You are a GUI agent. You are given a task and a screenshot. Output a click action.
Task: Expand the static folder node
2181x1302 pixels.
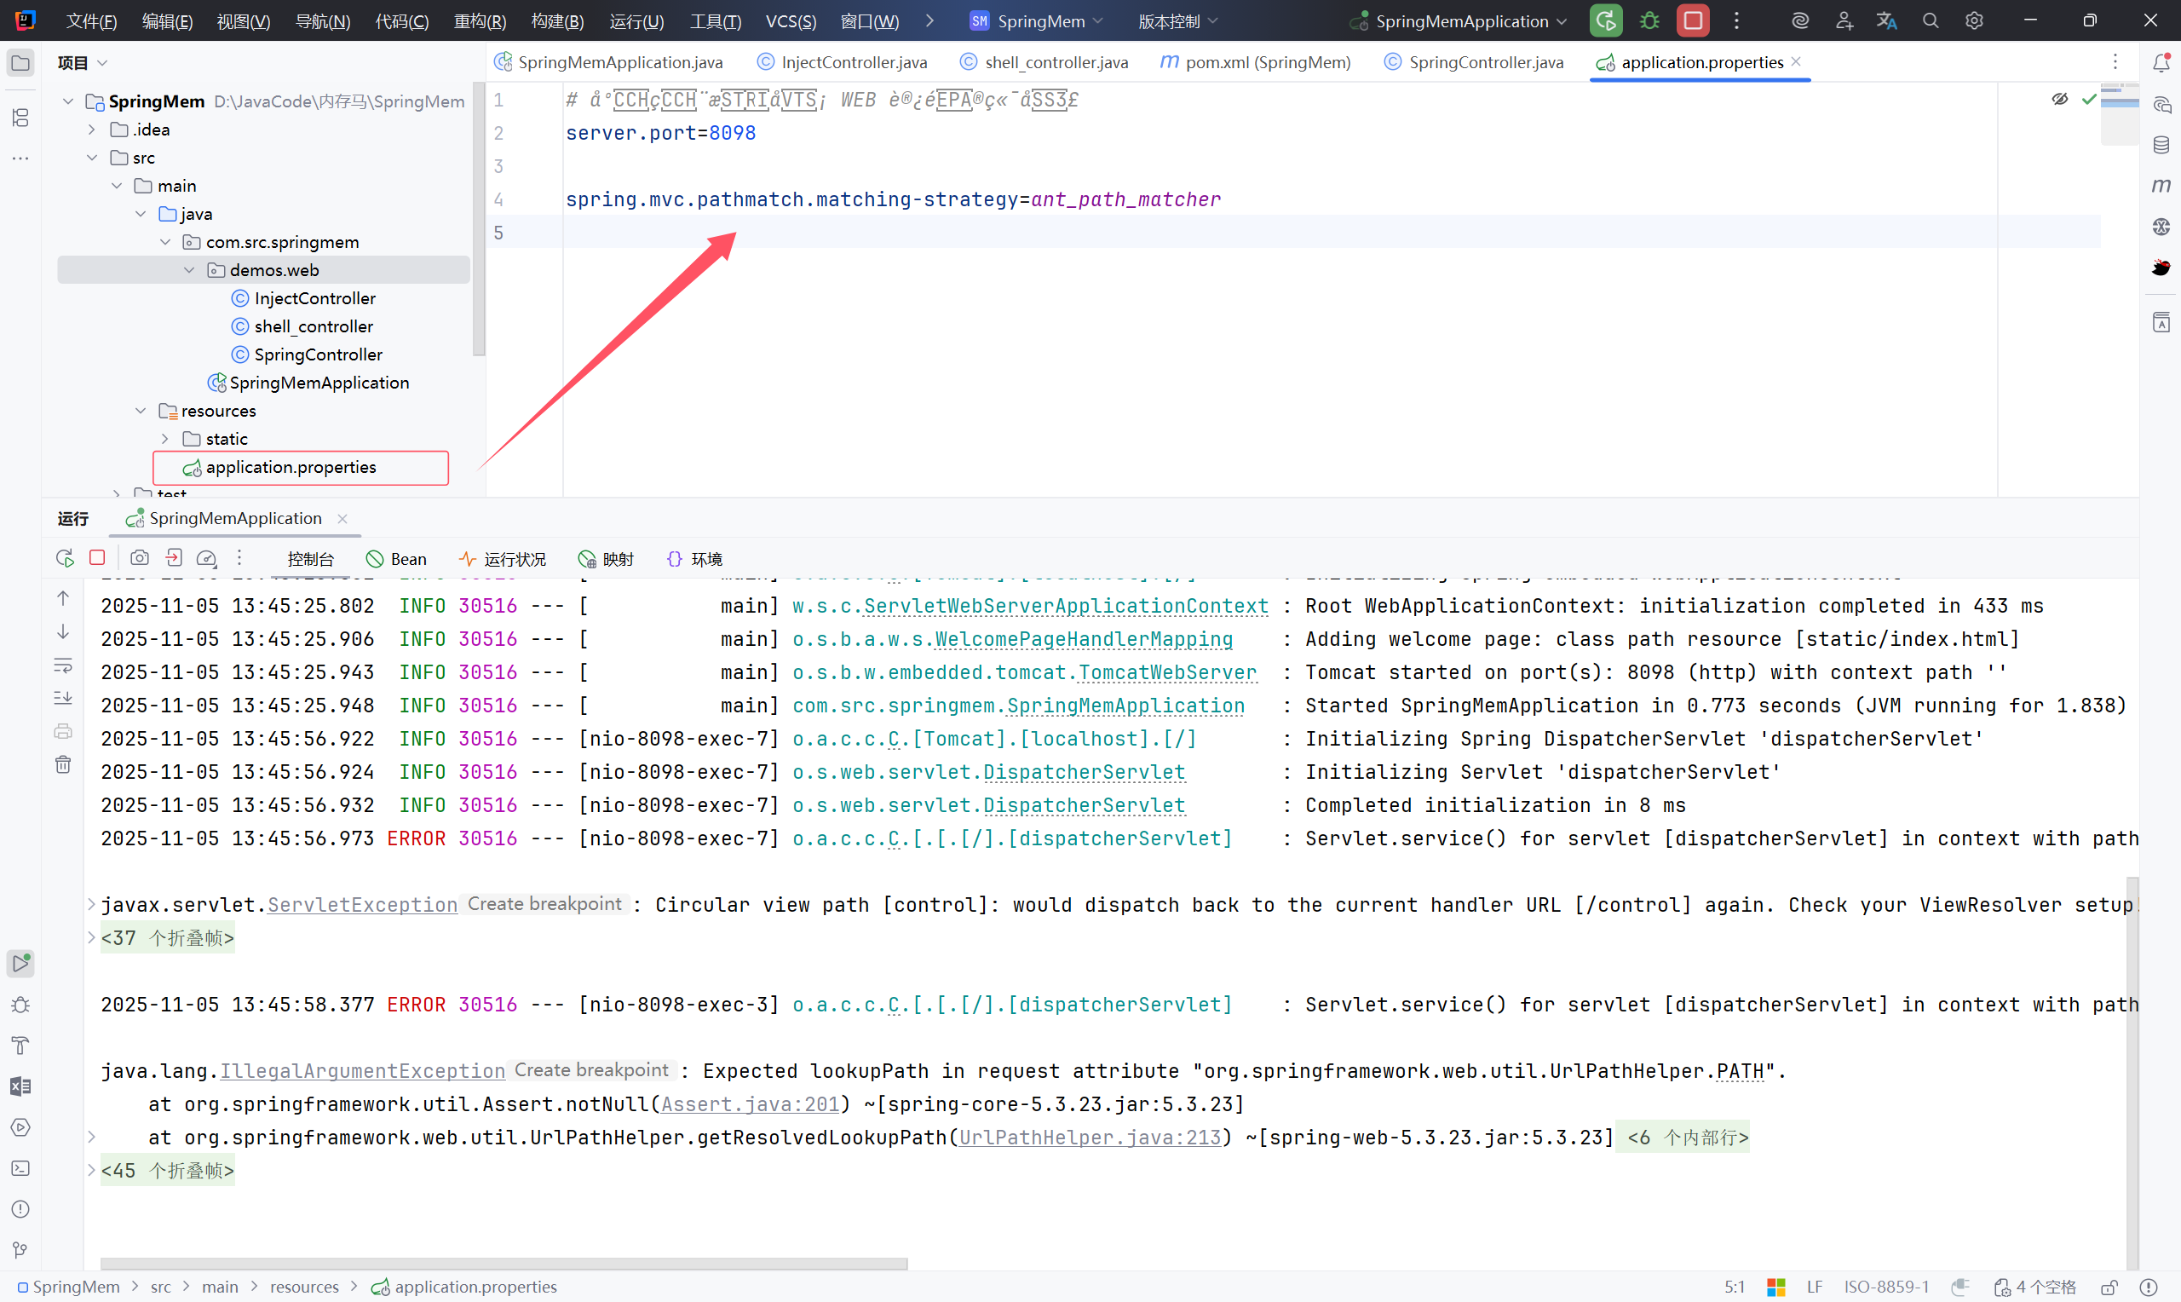[x=165, y=439]
